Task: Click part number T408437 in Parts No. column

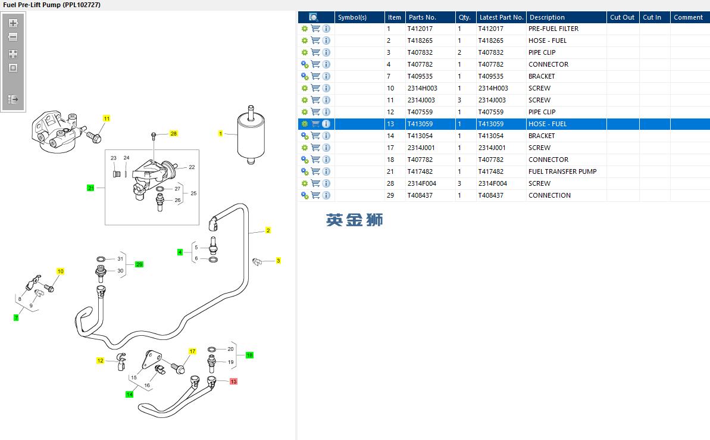Action: coord(420,195)
